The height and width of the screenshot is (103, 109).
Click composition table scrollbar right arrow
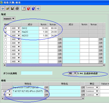(x=104, y=65)
